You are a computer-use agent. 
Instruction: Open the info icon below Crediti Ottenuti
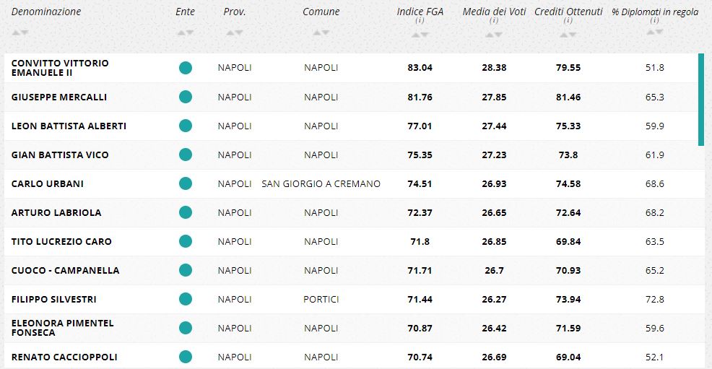point(568,21)
